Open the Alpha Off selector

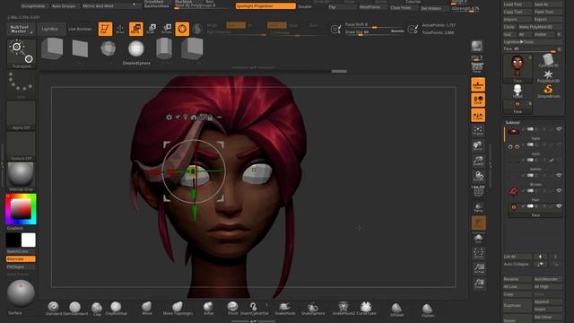click(x=21, y=116)
